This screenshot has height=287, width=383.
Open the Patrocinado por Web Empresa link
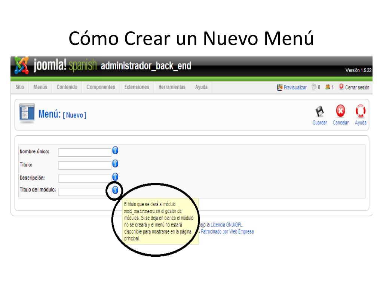227,232
